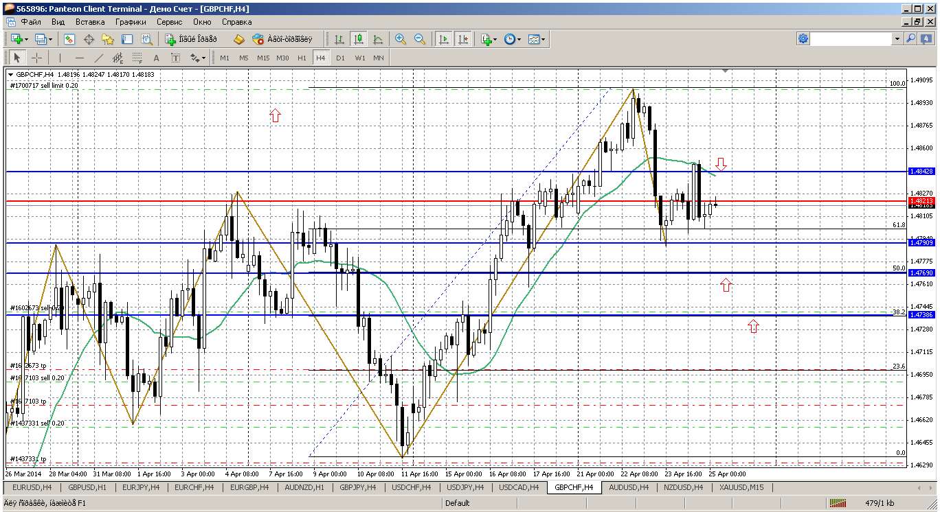The image size is (940, 512).
Task: Expand the periodicity clock dropdown
Action: [513, 39]
